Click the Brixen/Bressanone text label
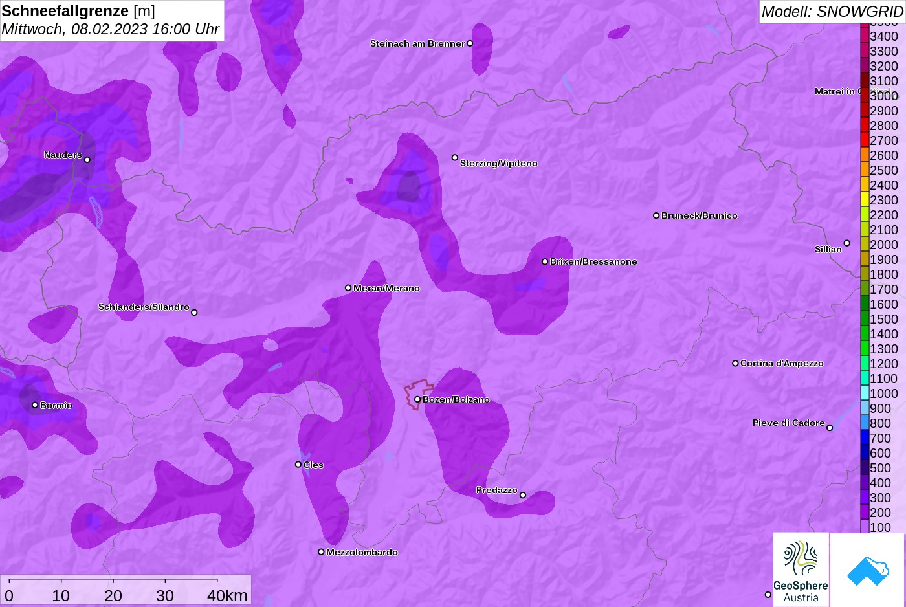 point(593,261)
